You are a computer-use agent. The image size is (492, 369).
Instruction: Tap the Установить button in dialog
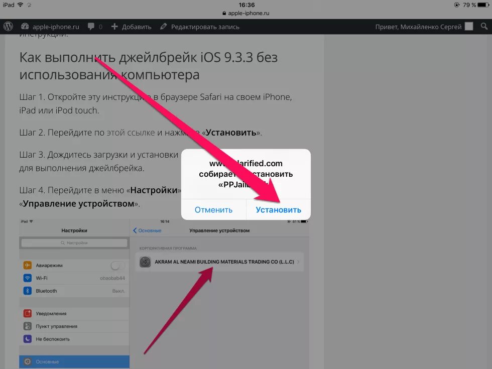tap(278, 210)
